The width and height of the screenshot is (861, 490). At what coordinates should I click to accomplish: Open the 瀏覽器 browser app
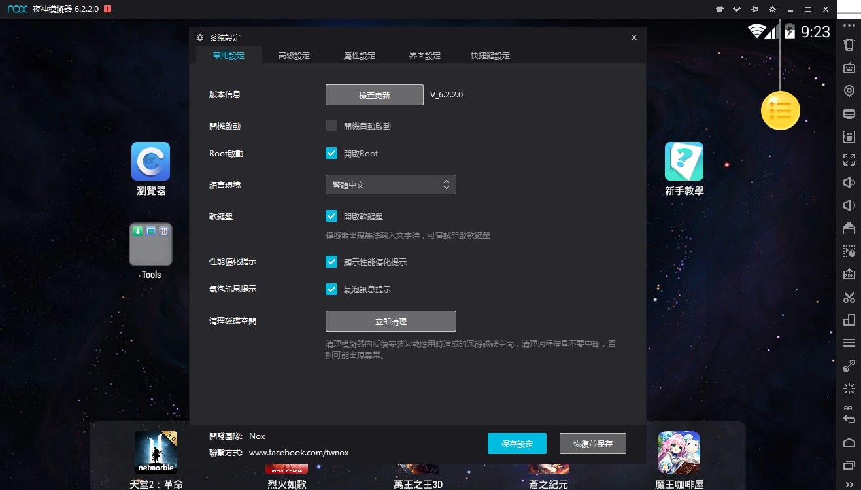(x=151, y=161)
